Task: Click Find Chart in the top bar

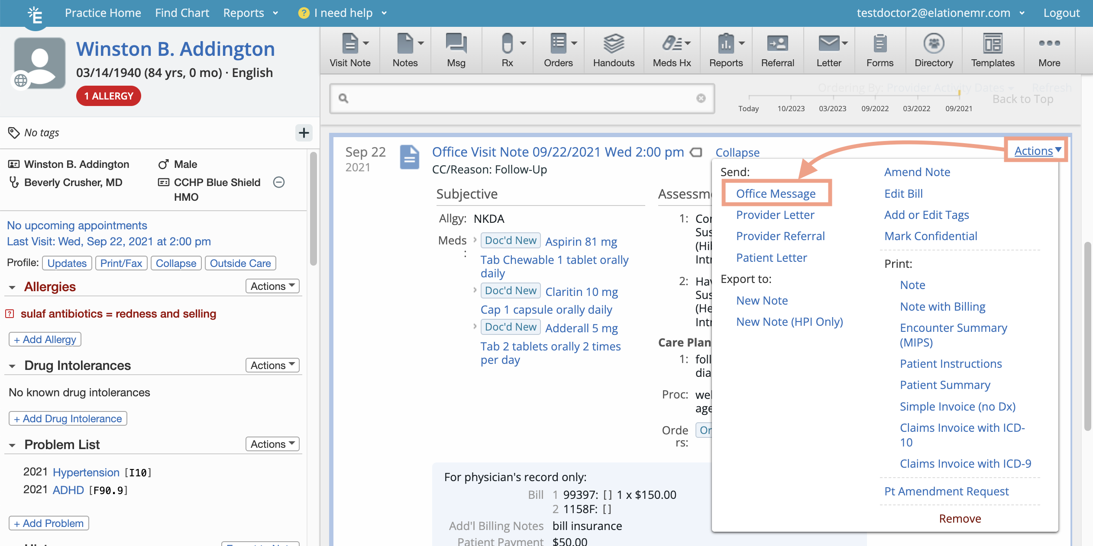Action: click(182, 13)
